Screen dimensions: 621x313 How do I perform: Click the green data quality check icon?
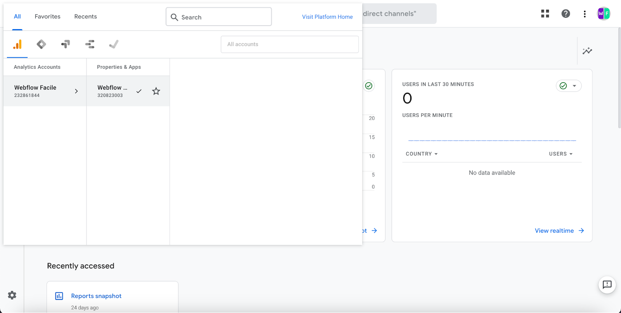click(369, 86)
